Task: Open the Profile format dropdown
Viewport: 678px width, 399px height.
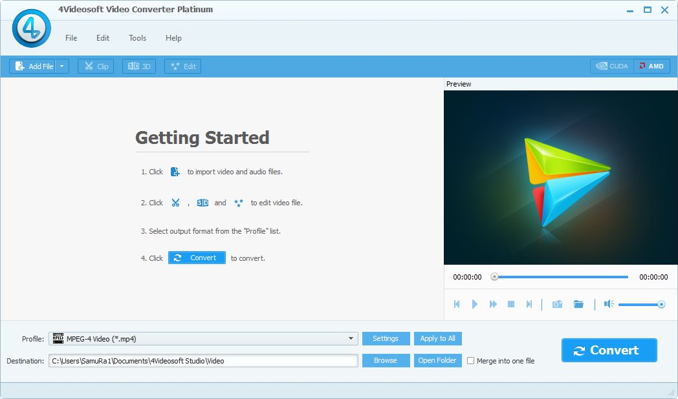Action: (203, 338)
